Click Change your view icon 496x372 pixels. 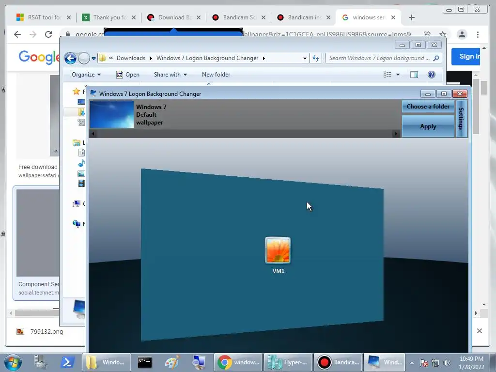click(387, 75)
